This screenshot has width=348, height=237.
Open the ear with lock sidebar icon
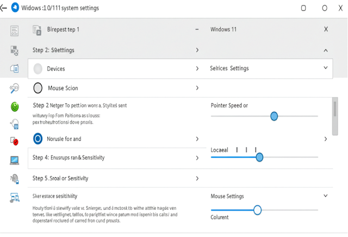coord(15,179)
